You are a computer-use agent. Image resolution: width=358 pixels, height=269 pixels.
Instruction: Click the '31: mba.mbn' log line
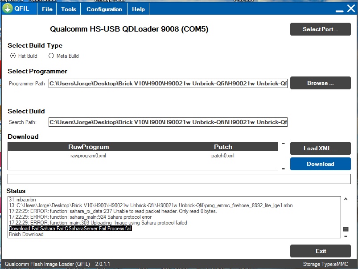coord(22,200)
